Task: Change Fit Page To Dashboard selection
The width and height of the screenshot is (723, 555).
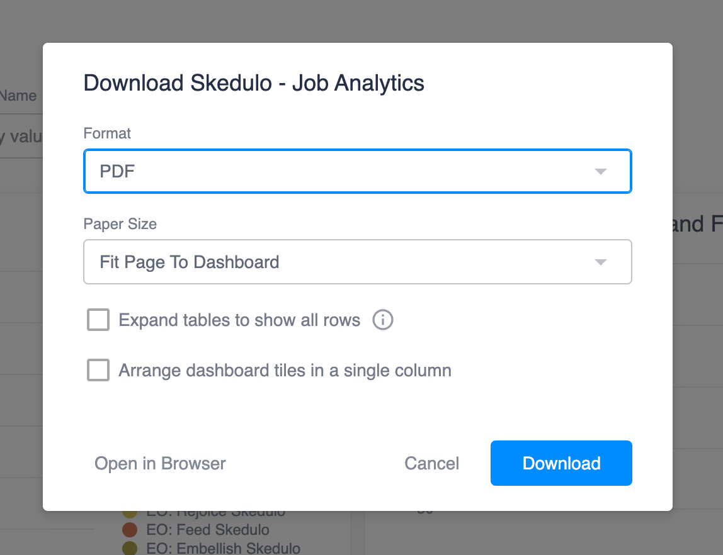Action: tap(358, 262)
